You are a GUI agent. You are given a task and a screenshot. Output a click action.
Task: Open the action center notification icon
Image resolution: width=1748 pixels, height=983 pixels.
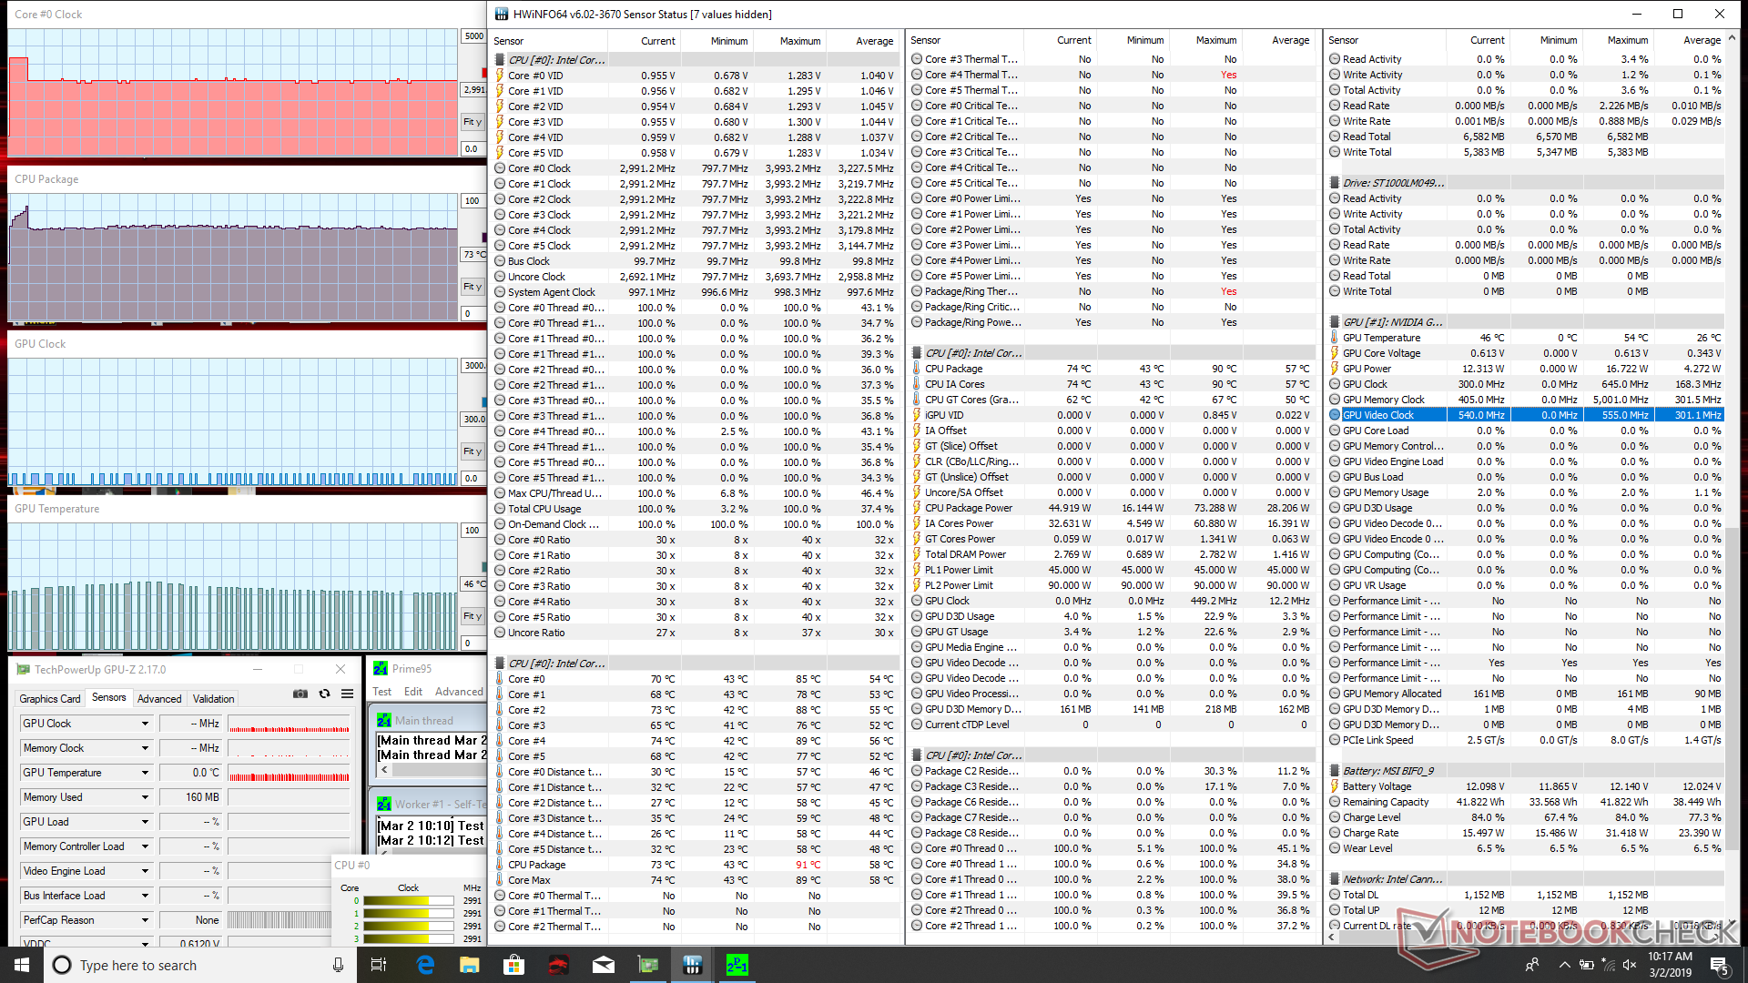[x=1719, y=965]
